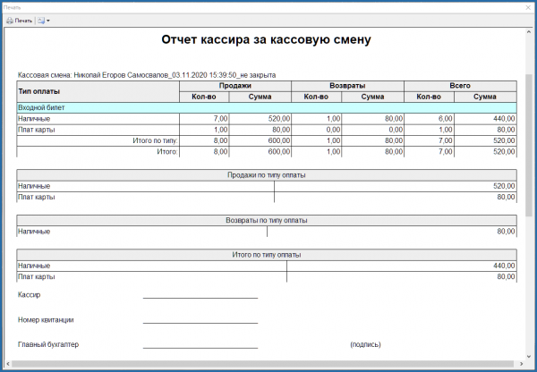Click the horizontal scrollbar right arrow
Screen dimensions: 537x372
519,364
